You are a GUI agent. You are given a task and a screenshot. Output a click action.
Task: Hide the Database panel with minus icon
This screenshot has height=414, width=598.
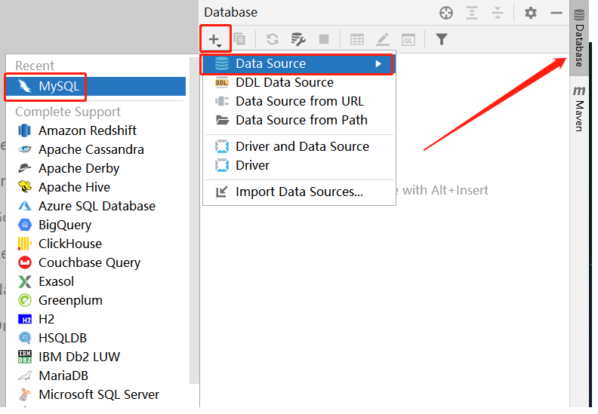[x=556, y=13]
